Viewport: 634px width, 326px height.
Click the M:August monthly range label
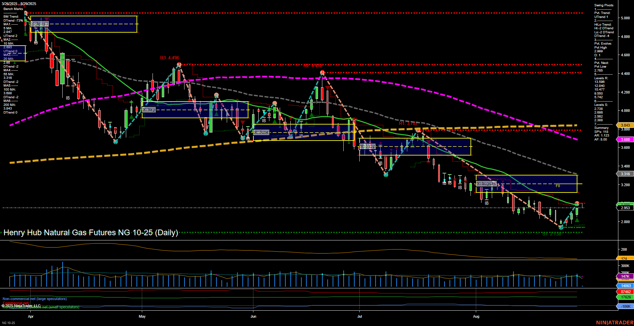[x=486, y=183]
